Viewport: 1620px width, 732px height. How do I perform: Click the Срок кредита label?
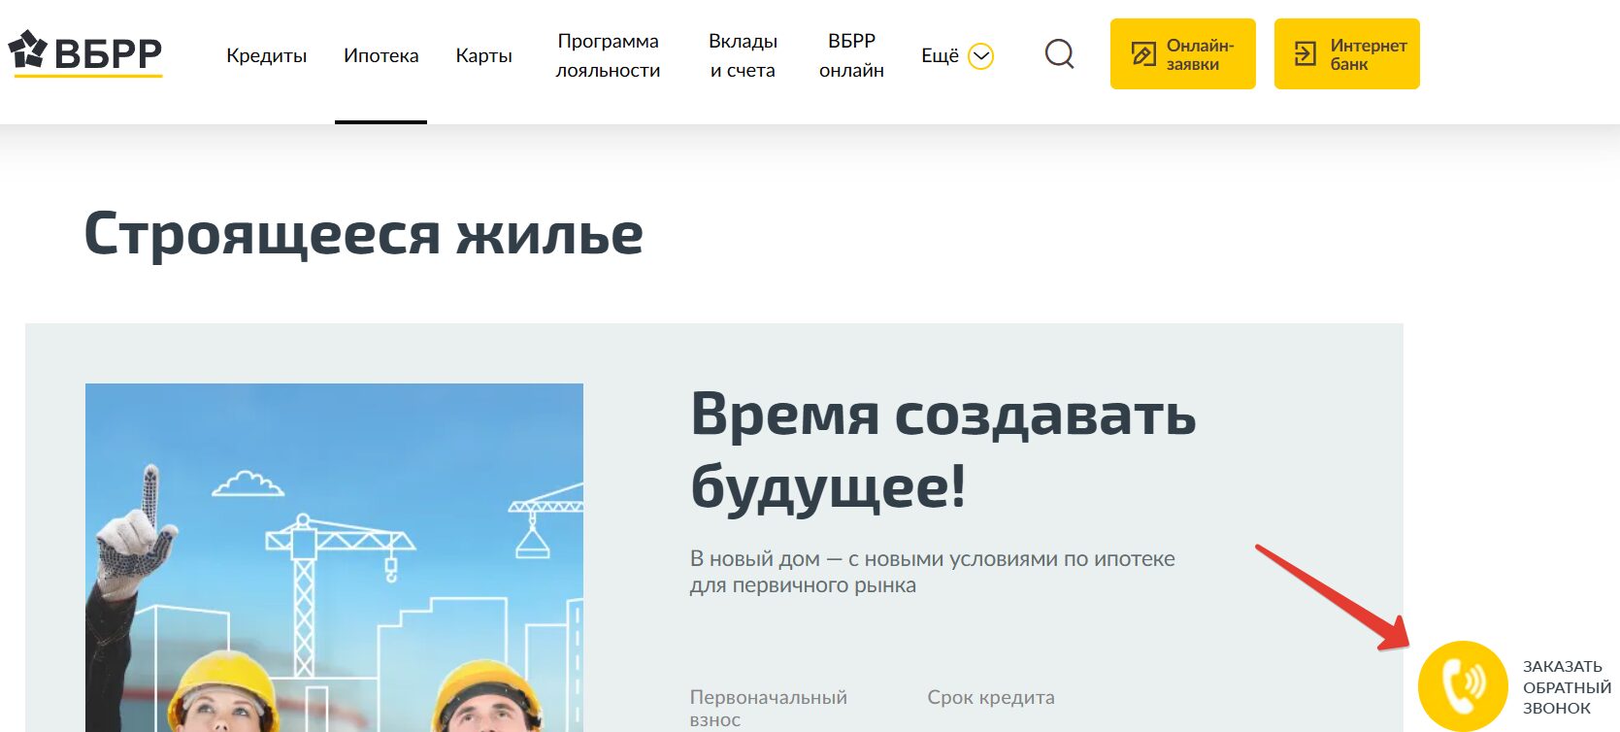(990, 697)
